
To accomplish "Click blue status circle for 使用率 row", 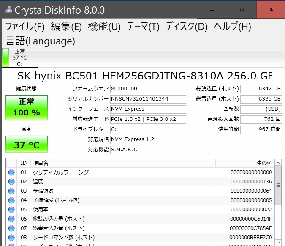I will coord(11,210).
